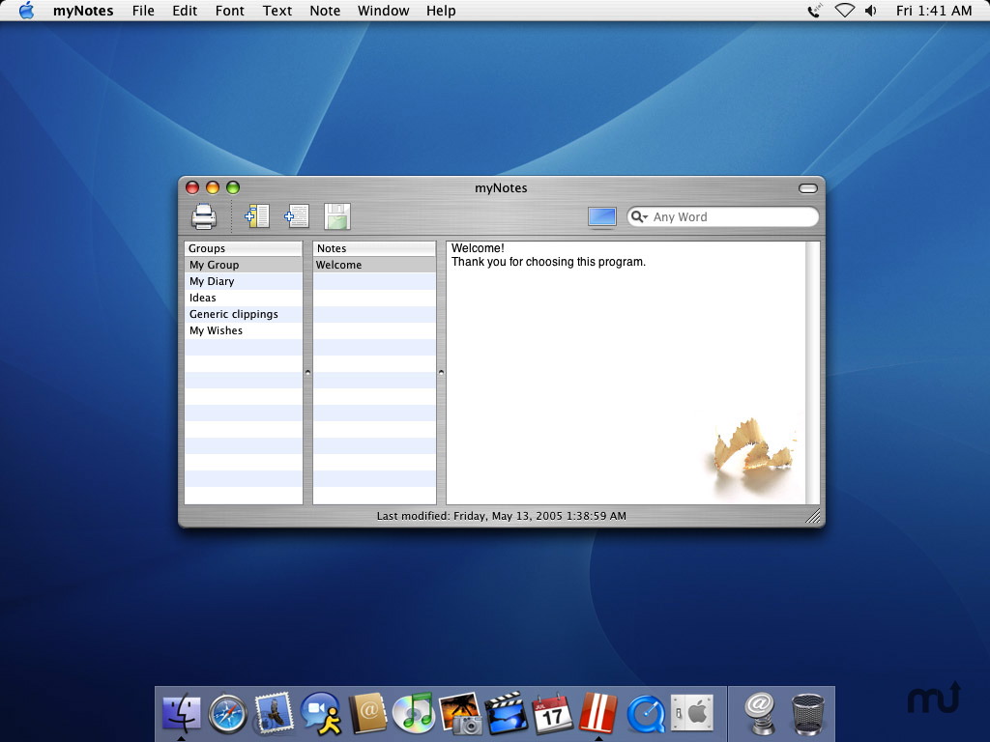Launch iChat from the Dock
990x742 pixels.
pos(321,714)
